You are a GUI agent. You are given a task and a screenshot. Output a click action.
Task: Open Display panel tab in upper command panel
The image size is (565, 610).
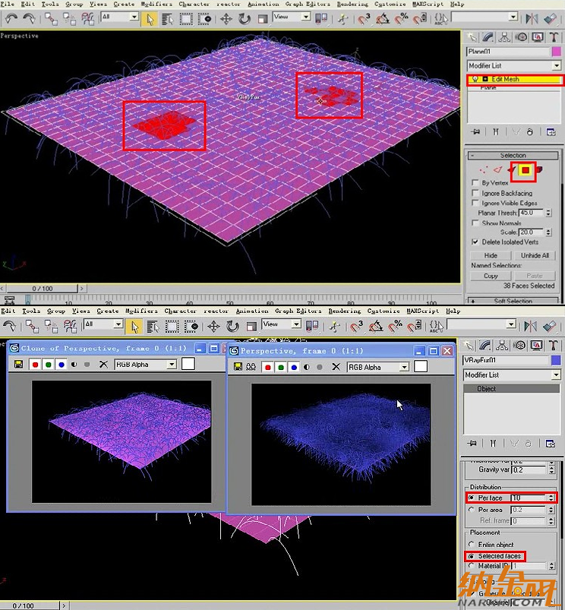click(x=538, y=37)
